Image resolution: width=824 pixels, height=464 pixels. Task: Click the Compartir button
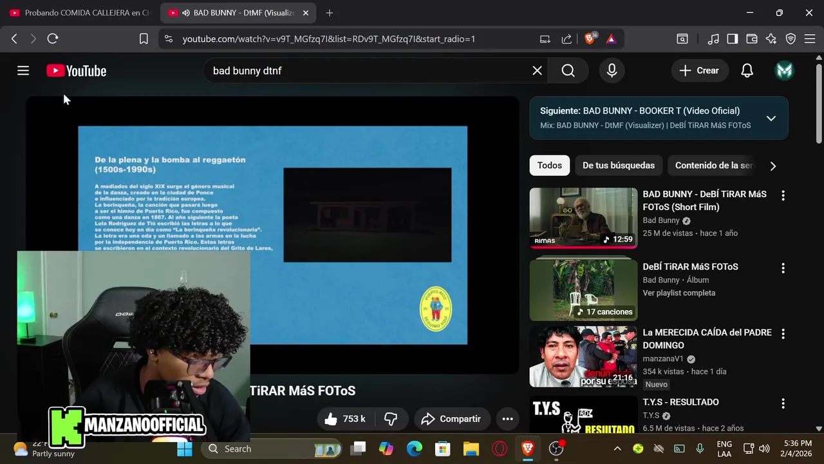(x=452, y=419)
